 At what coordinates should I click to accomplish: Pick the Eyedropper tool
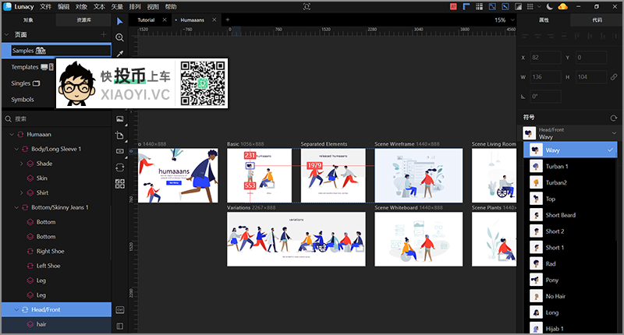pos(120,54)
